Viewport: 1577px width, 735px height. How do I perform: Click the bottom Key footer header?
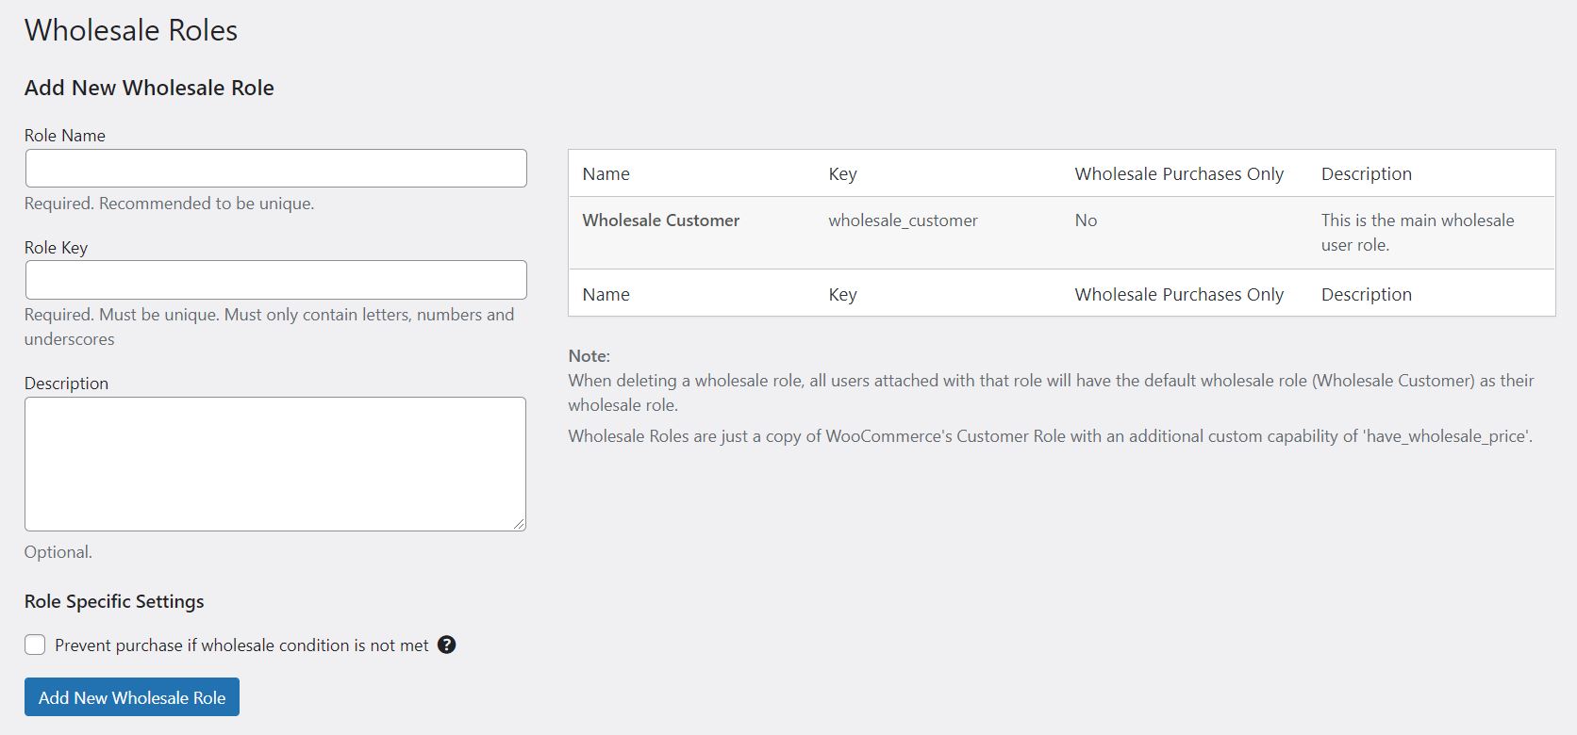coord(842,294)
